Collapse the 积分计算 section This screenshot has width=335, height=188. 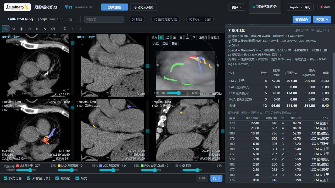(x=236, y=30)
